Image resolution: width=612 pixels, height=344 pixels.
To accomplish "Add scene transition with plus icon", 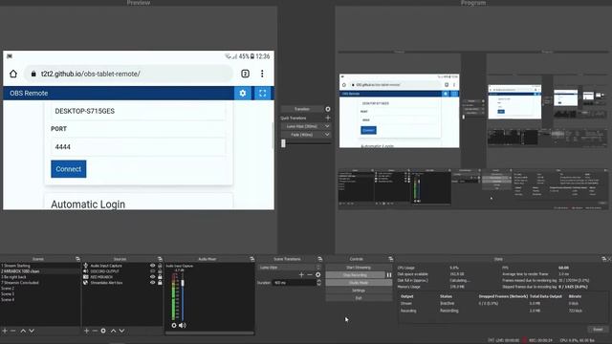I will 301,275.
